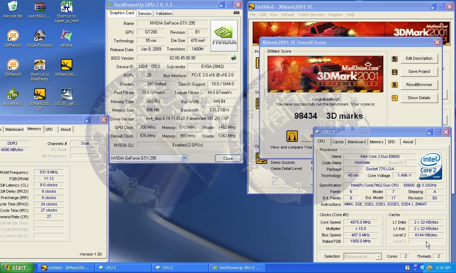This screenshot has height=273, width=456.
Task: Click the GPU-Z BIOS save chip icon
Action: pos(233,58)
